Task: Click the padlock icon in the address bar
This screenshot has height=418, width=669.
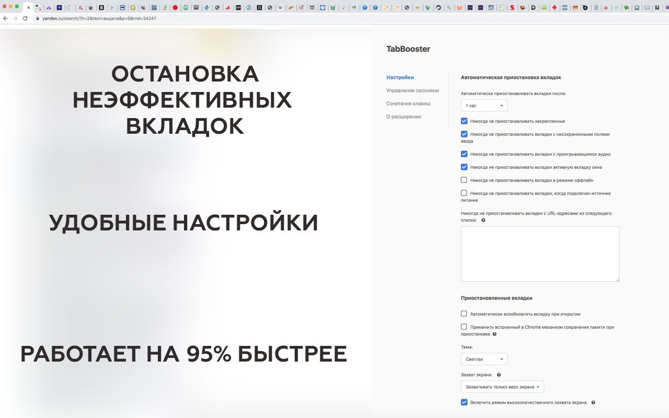Action: click(x=37, y=18)
